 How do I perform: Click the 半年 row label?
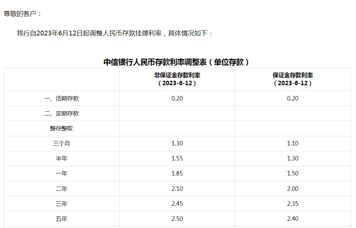62,159
